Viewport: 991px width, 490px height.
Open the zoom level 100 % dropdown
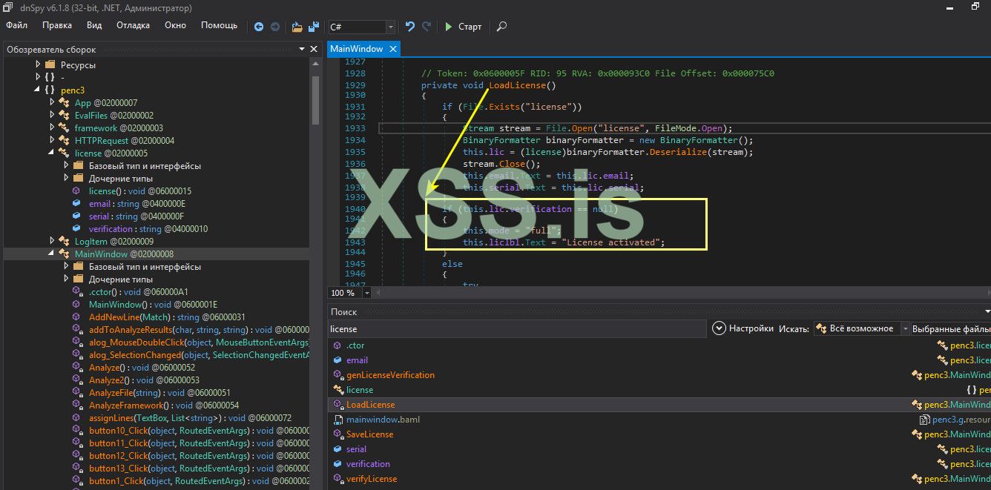(x=368, y=293)
